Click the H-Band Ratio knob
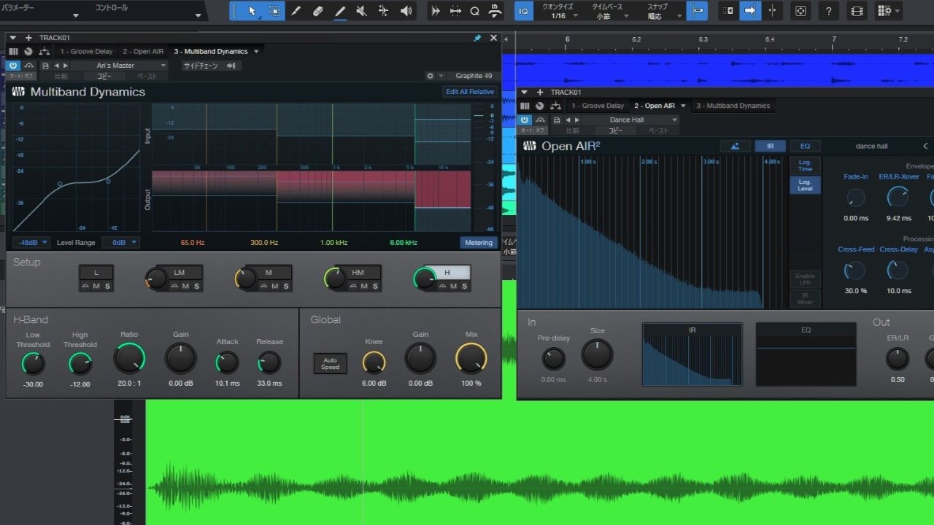The height and width of the screenshot is (525, 934). [129, 359]
